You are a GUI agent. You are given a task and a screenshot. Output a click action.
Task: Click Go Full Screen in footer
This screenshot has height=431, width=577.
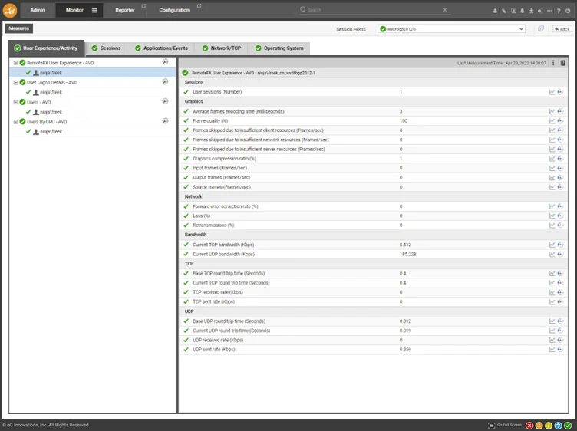(x=505, y=425)
